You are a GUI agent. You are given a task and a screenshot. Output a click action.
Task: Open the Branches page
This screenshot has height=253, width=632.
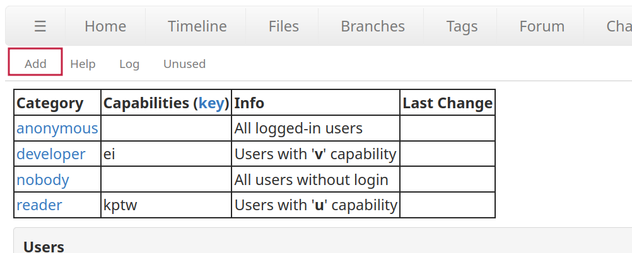click(x=372, y=26)
